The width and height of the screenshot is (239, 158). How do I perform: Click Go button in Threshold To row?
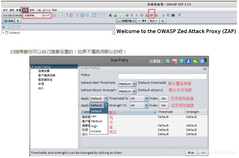click(x=164, y=99)
